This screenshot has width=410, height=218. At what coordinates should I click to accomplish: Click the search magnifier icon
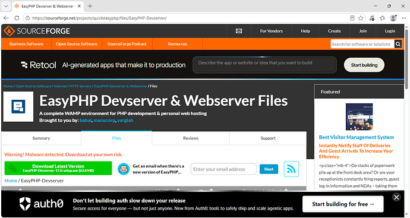pyautogui.click(x=398, y=44)
